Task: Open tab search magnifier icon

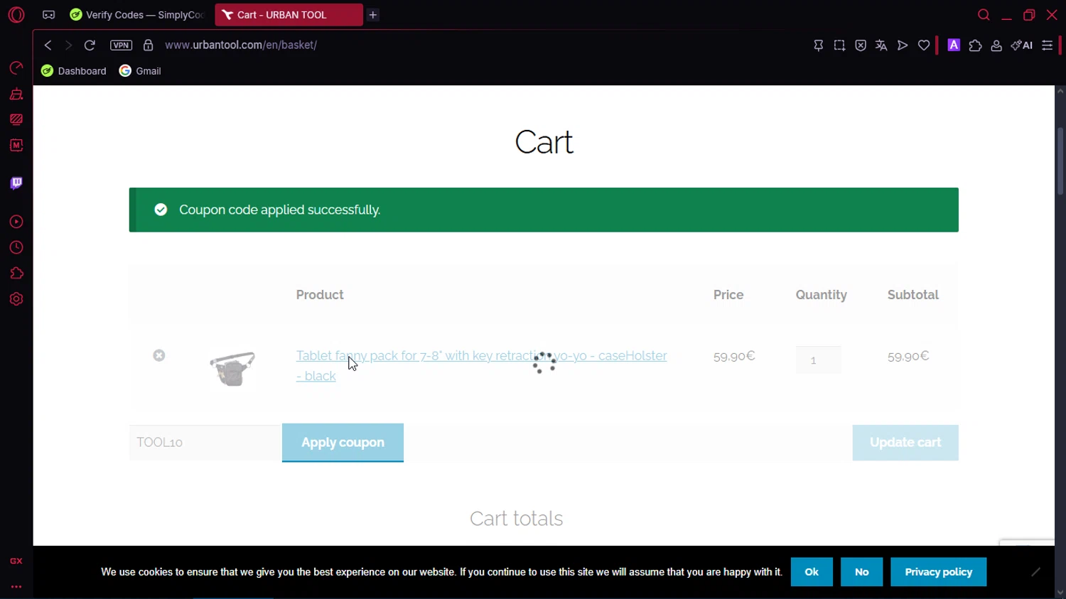Action: [x=984, y=15]
